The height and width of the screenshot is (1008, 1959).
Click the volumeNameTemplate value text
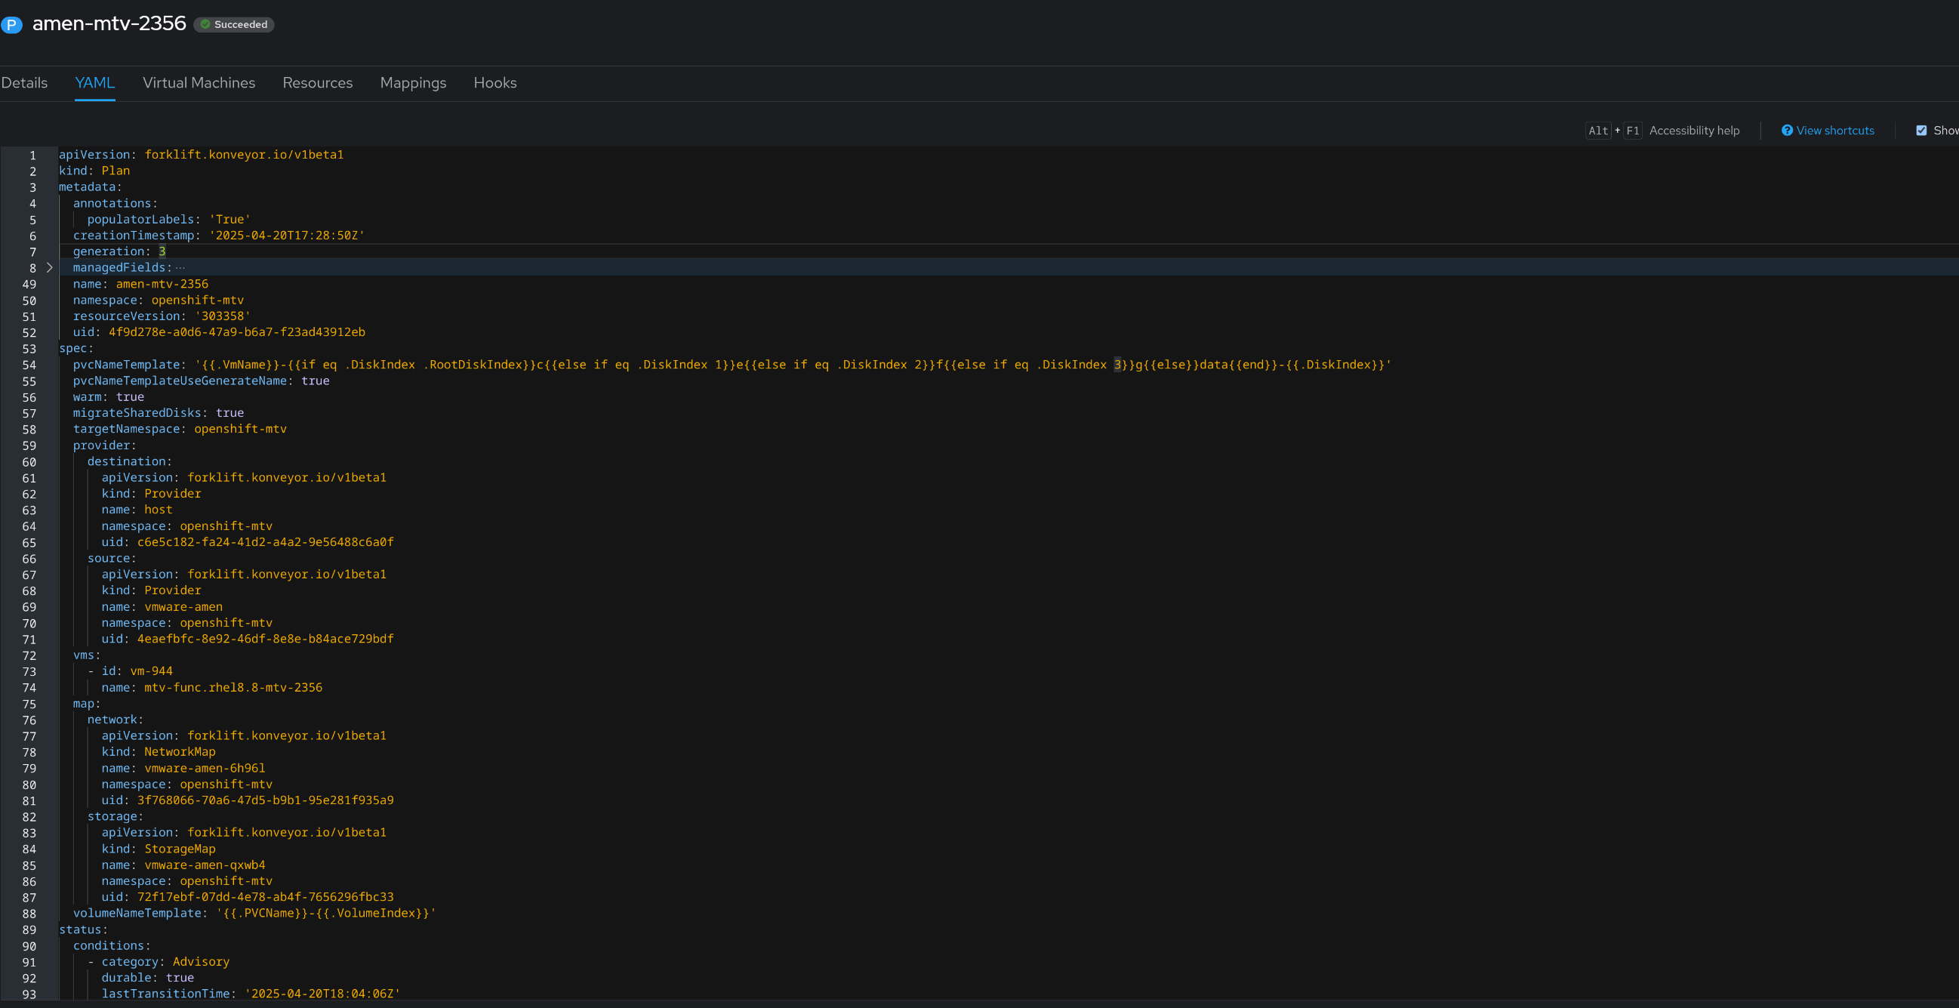(x=325, y=913)
